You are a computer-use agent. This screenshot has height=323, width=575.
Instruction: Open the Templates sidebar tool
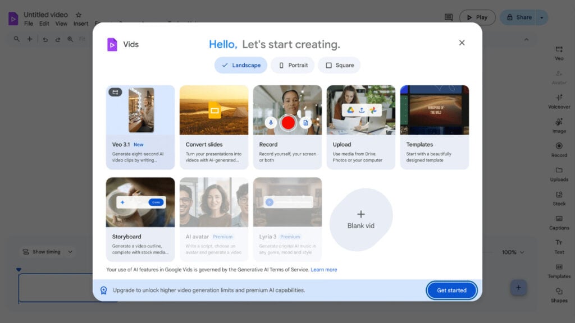[x=559, y=271]
